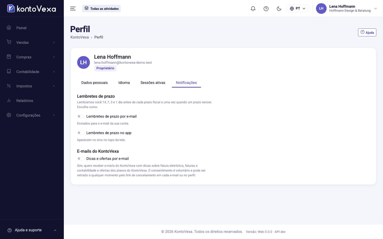This screenshot has width=383, height=239.
Task: Toggle Lembretes de prazo no app
Action: coord(81,133)
